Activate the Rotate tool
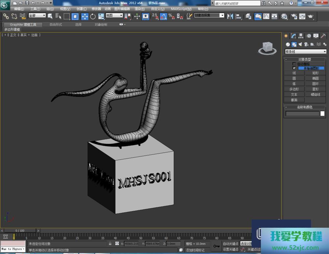Viewport: 329px width, 254px height. click(x=93, y=16)
